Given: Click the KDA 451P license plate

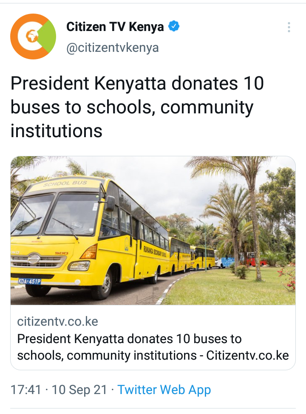Looking at the screenshot, I should click(x=30, y=282).
